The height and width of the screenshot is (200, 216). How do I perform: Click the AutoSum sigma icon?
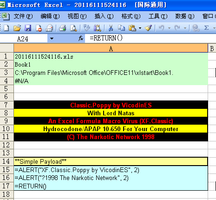[x=207, y=28]
